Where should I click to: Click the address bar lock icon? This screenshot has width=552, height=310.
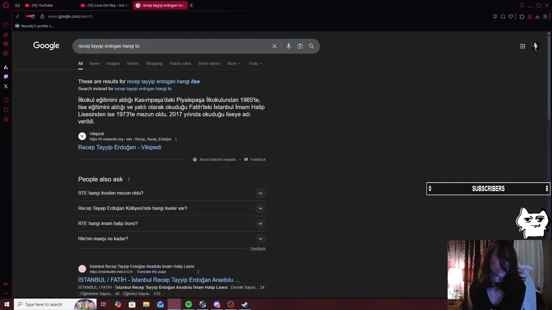(42, 16)
